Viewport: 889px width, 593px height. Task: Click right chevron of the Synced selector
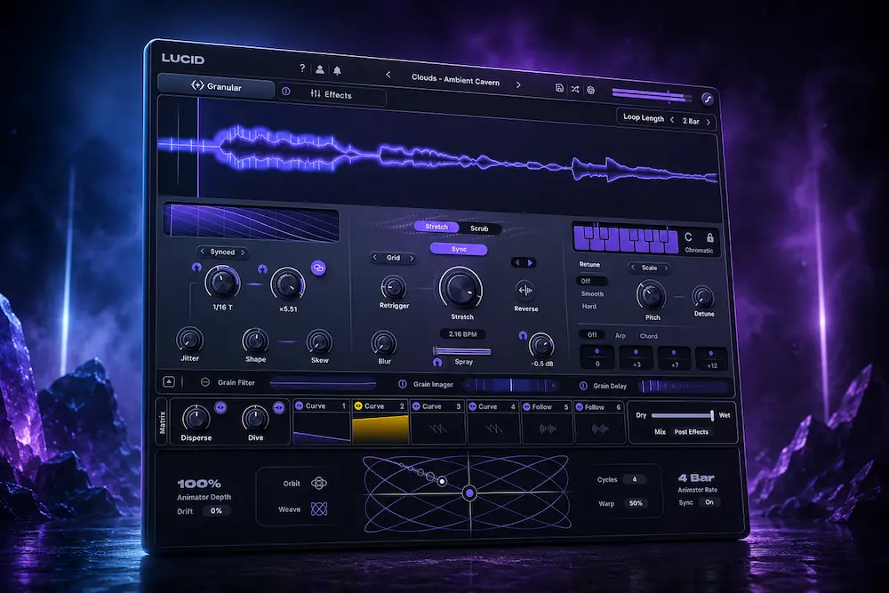coord(243,252)
